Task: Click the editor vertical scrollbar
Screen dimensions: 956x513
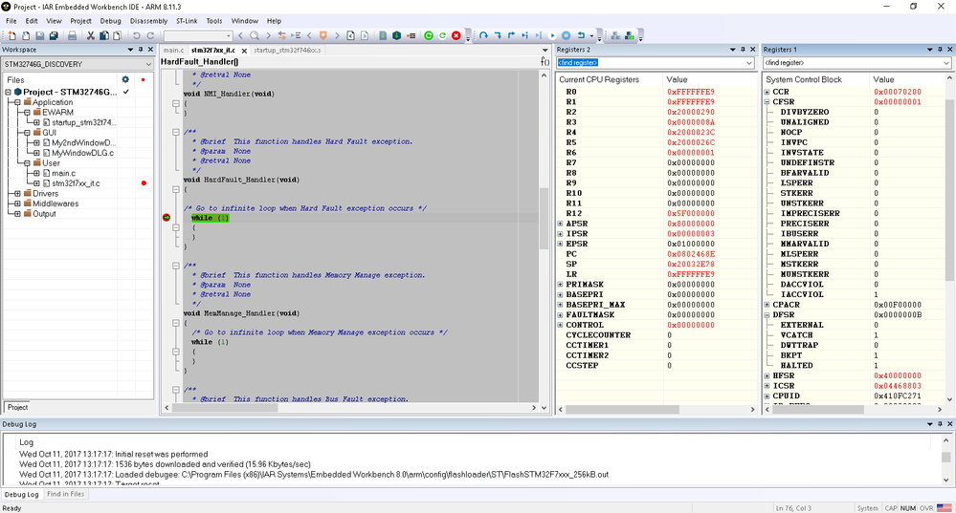Action: tap(544, 219)
